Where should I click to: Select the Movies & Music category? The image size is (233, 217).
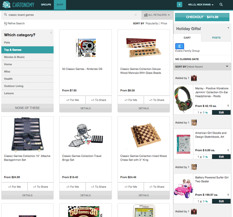pyautogui.click(x=28, y=57)
